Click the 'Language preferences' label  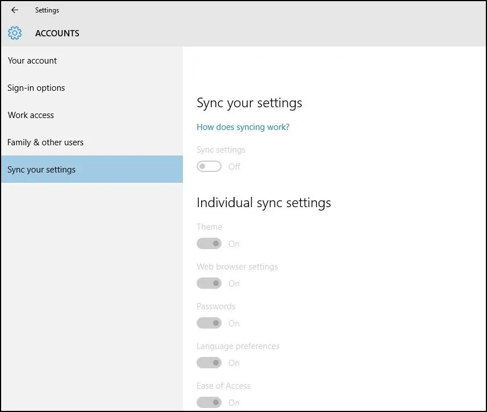tap(238, 346)
